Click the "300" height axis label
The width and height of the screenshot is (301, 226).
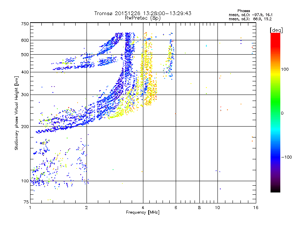pyautogui.click(x=25, y=95)
